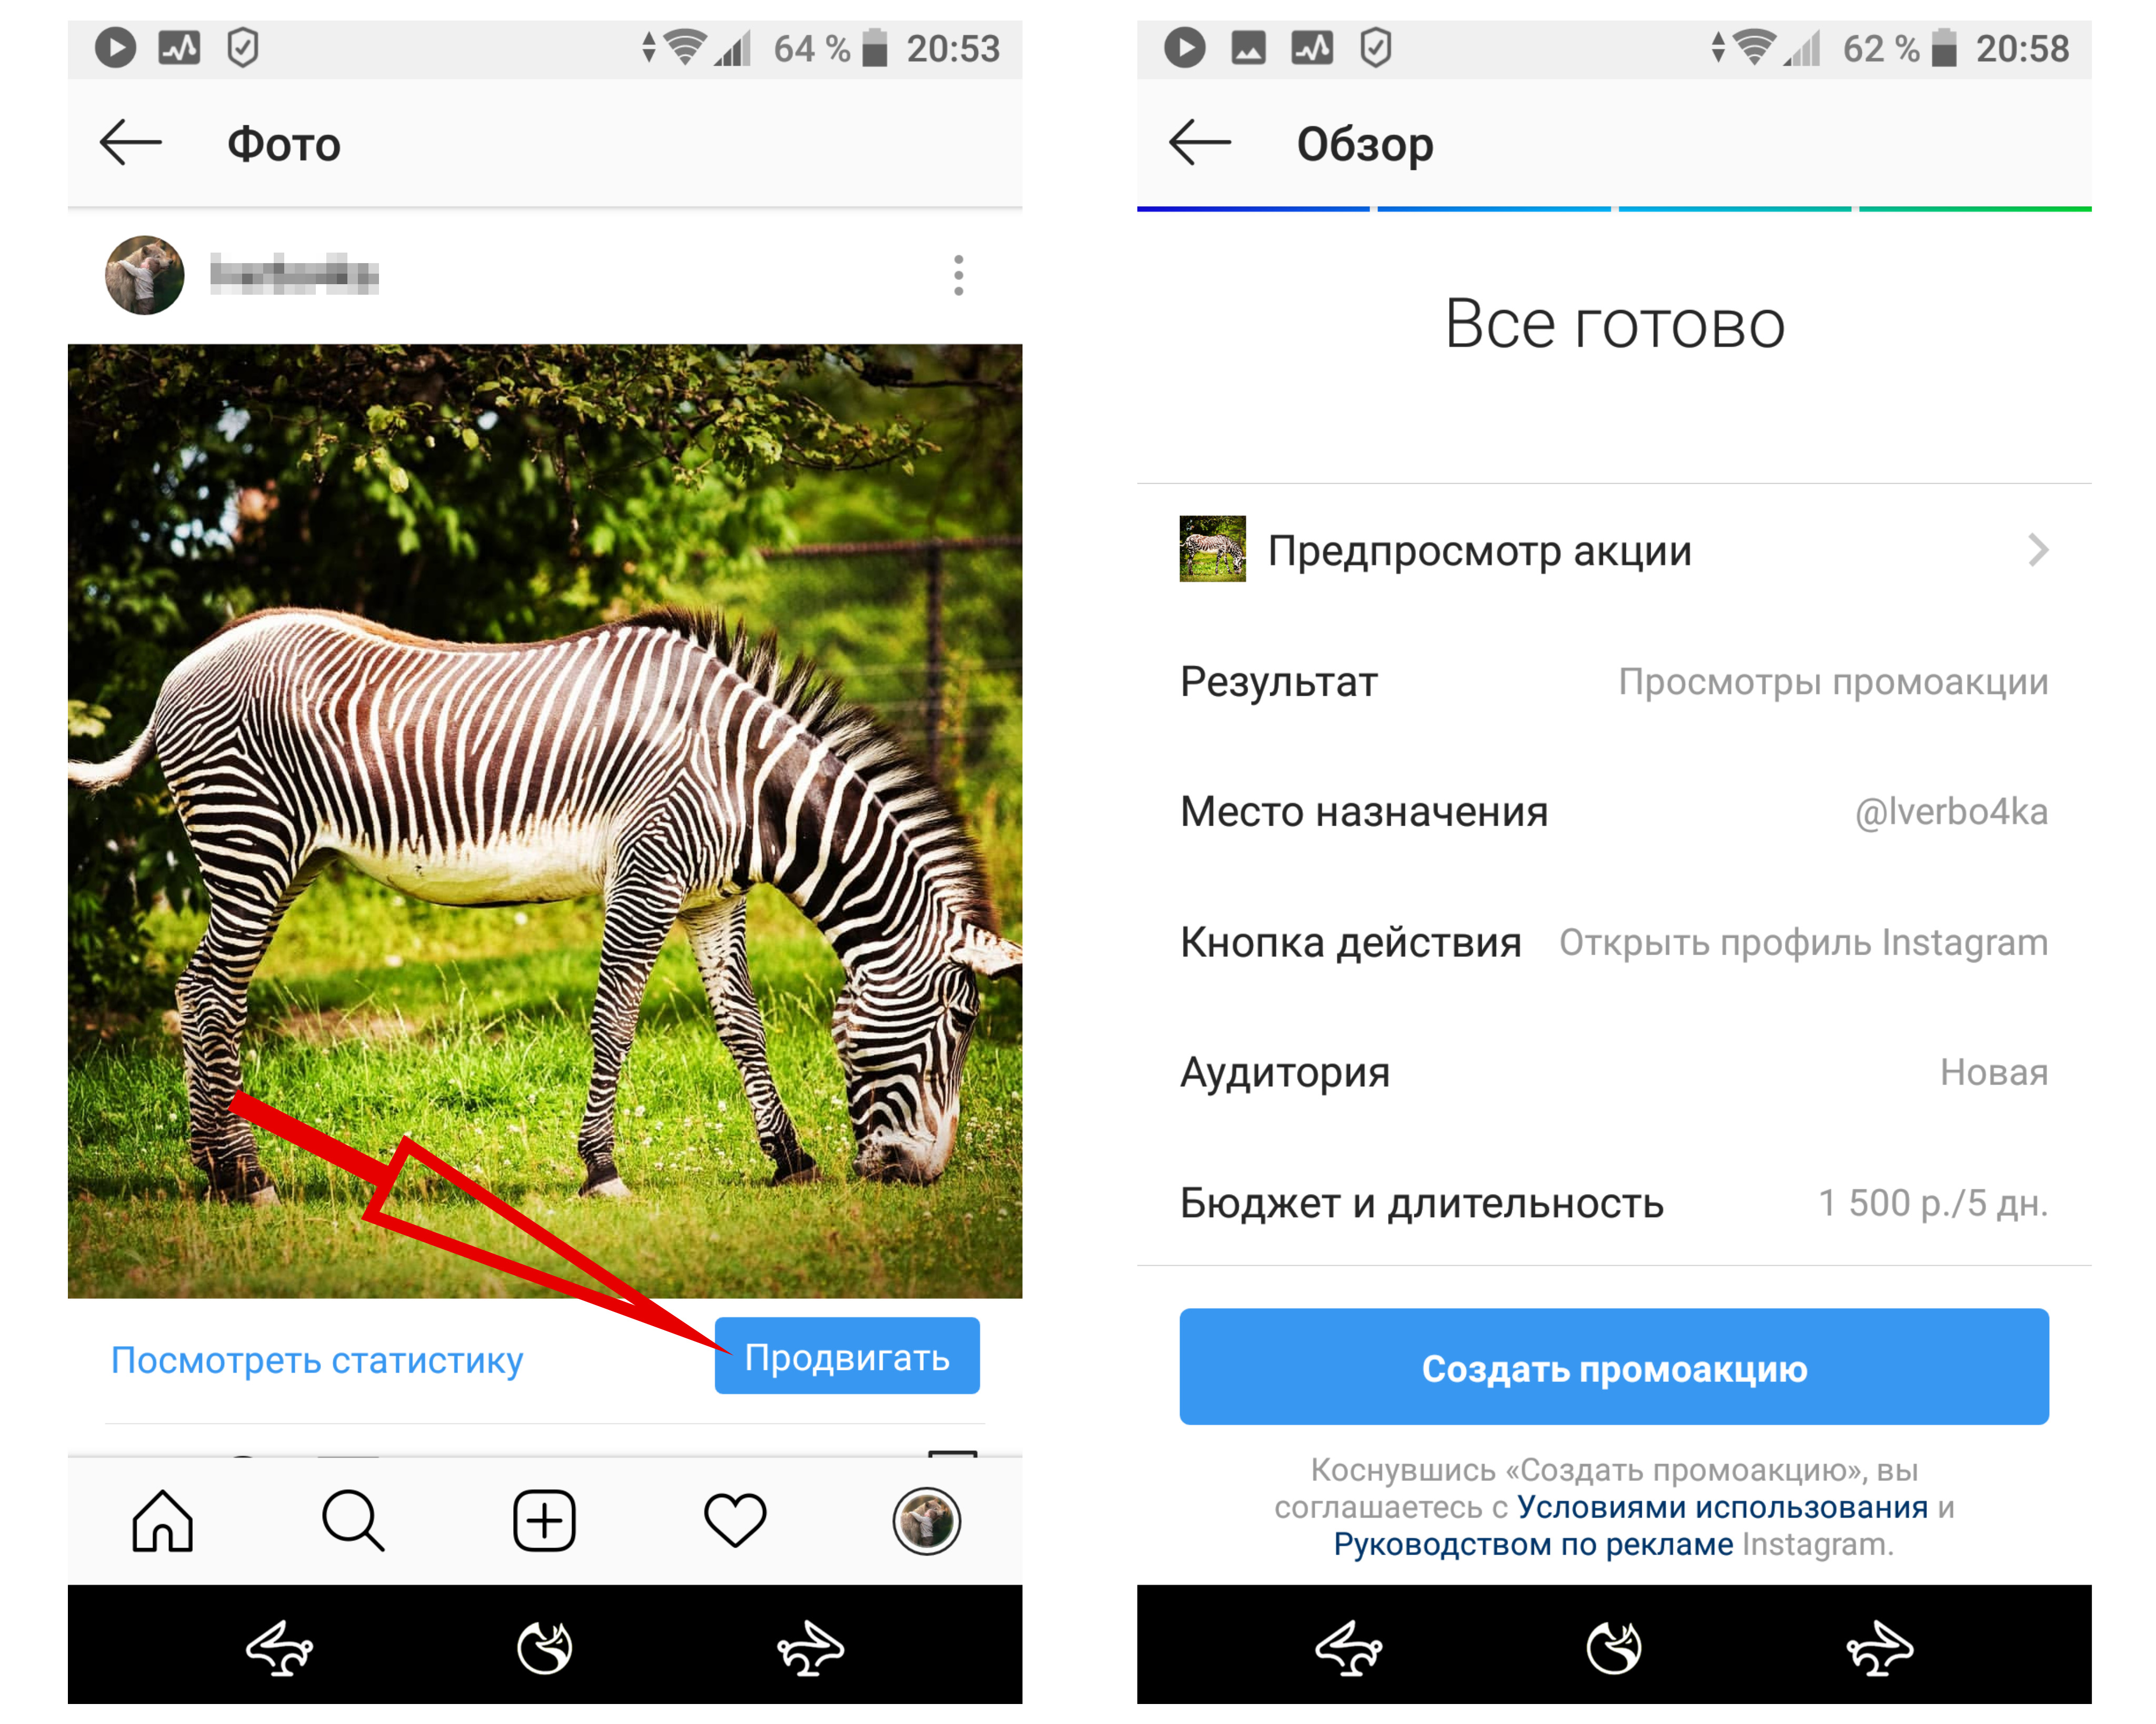Open three-dot post options menu
The height and width of the screenshot is (1724, 2156).
958,275
